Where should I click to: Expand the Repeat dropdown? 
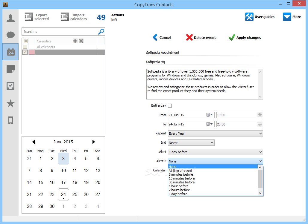pos(260,134)
